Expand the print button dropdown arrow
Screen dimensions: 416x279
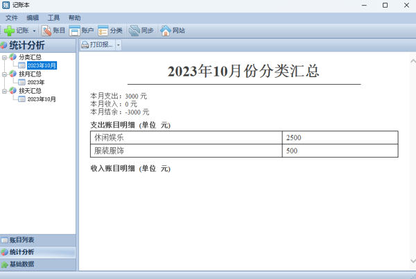(118, 45)
